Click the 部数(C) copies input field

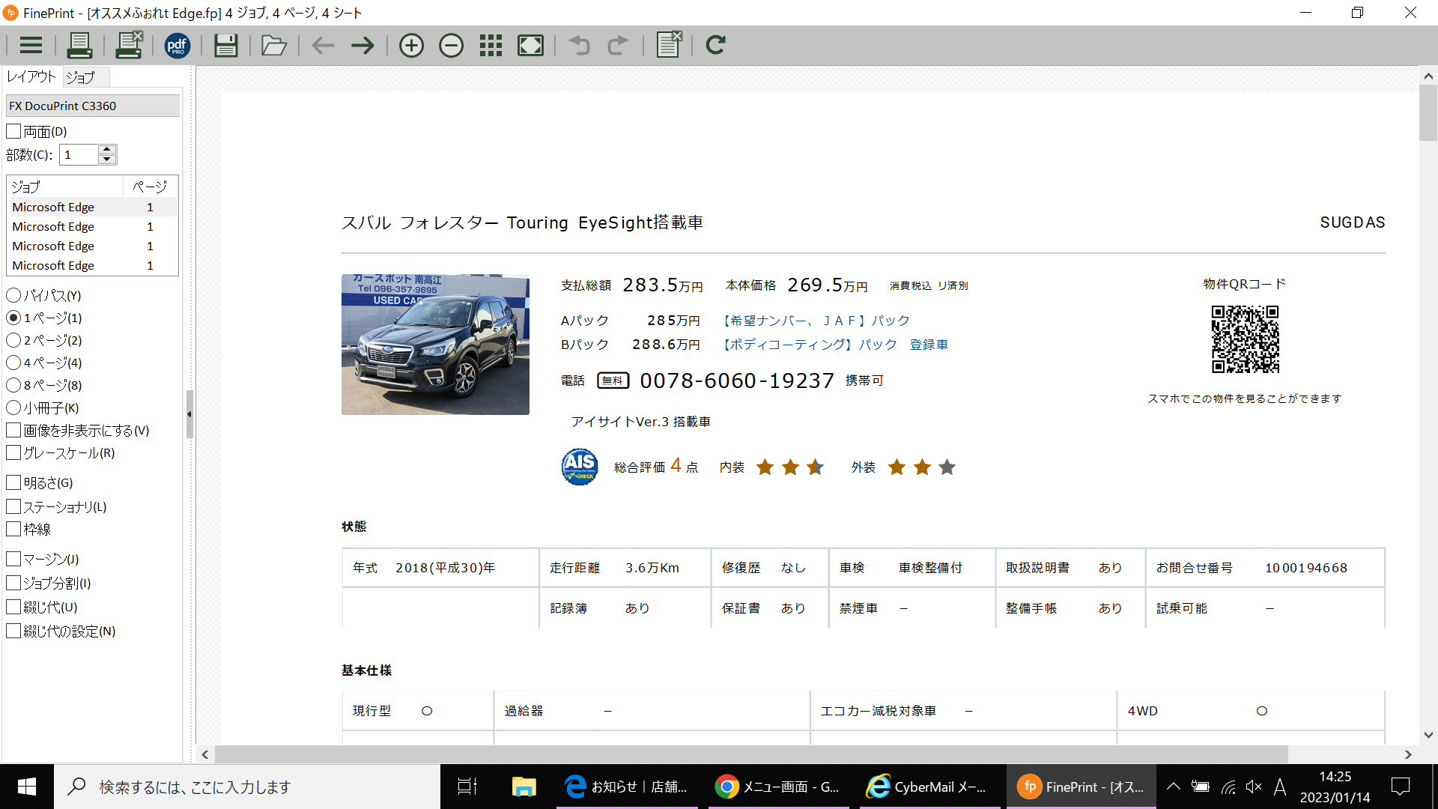pyautogui.click(x=79, y=154)
